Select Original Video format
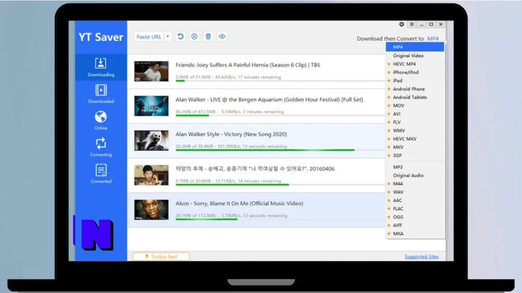The height and width of the screenshot is (293, 522). (415, 56)
